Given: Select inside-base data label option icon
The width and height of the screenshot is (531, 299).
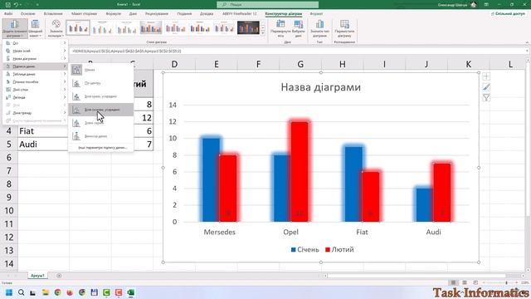Looking at the screenshot, I should click(x=76, y=110).
